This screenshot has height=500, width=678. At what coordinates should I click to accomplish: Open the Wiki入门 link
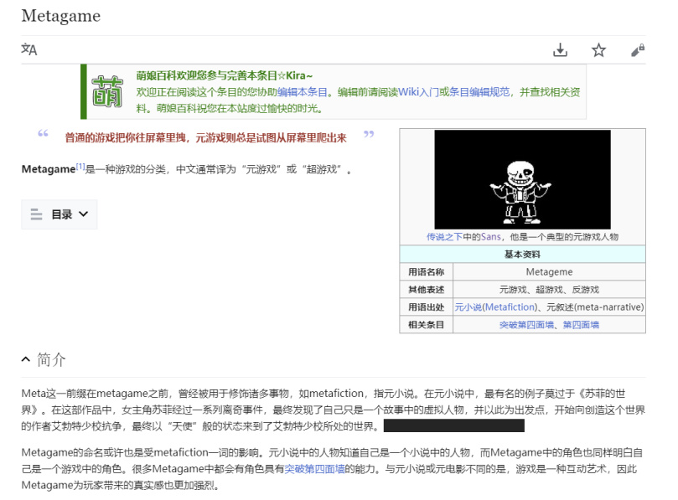tap(418, 92)
